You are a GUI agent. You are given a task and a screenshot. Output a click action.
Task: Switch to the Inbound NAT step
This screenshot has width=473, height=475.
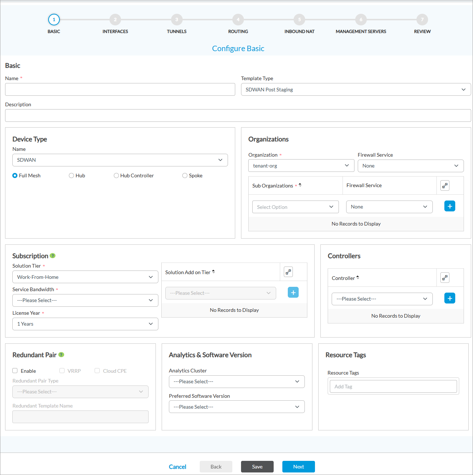299,20
